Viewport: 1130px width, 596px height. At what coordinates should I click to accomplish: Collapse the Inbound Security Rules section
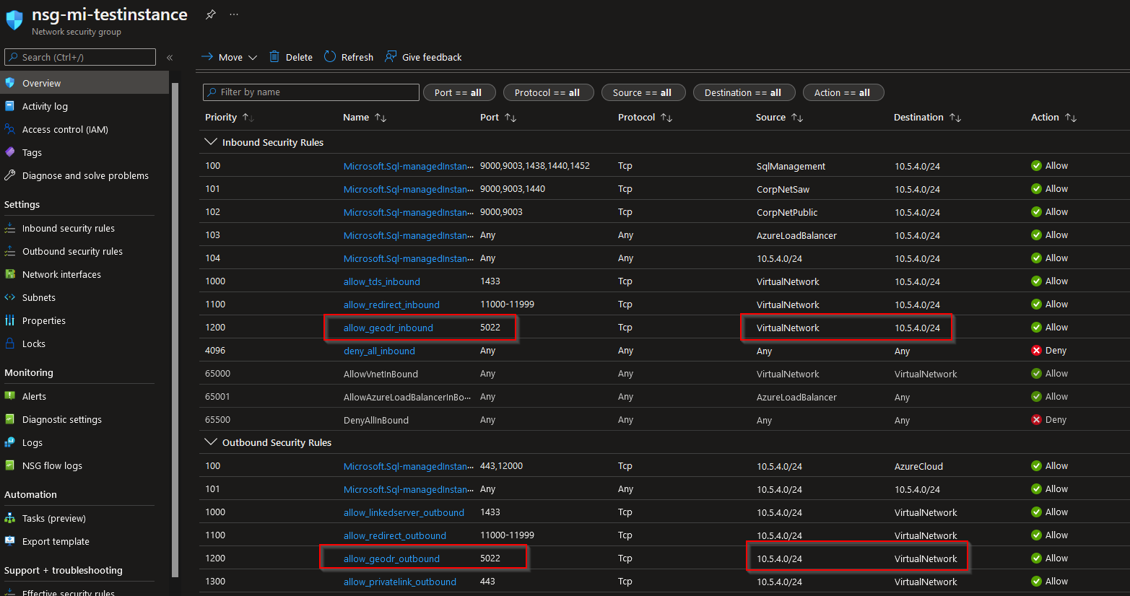(x=211, y=142)
